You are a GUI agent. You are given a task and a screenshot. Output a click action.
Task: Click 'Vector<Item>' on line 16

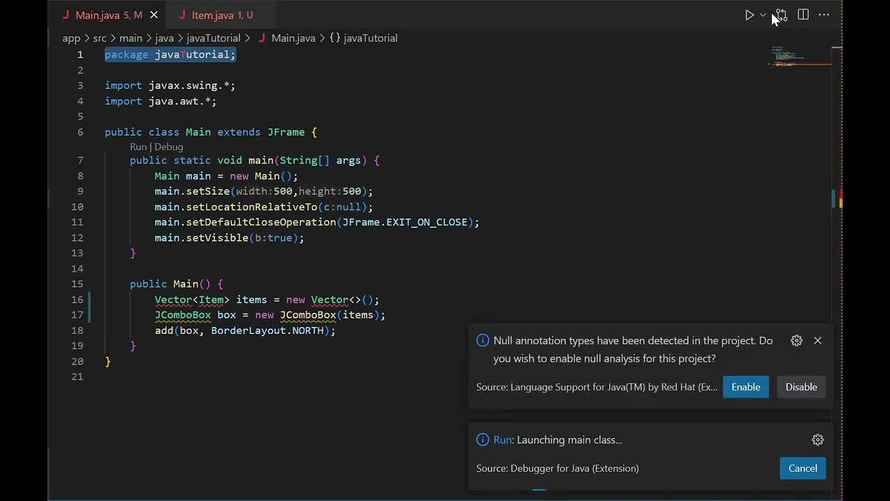coord(192,300)
